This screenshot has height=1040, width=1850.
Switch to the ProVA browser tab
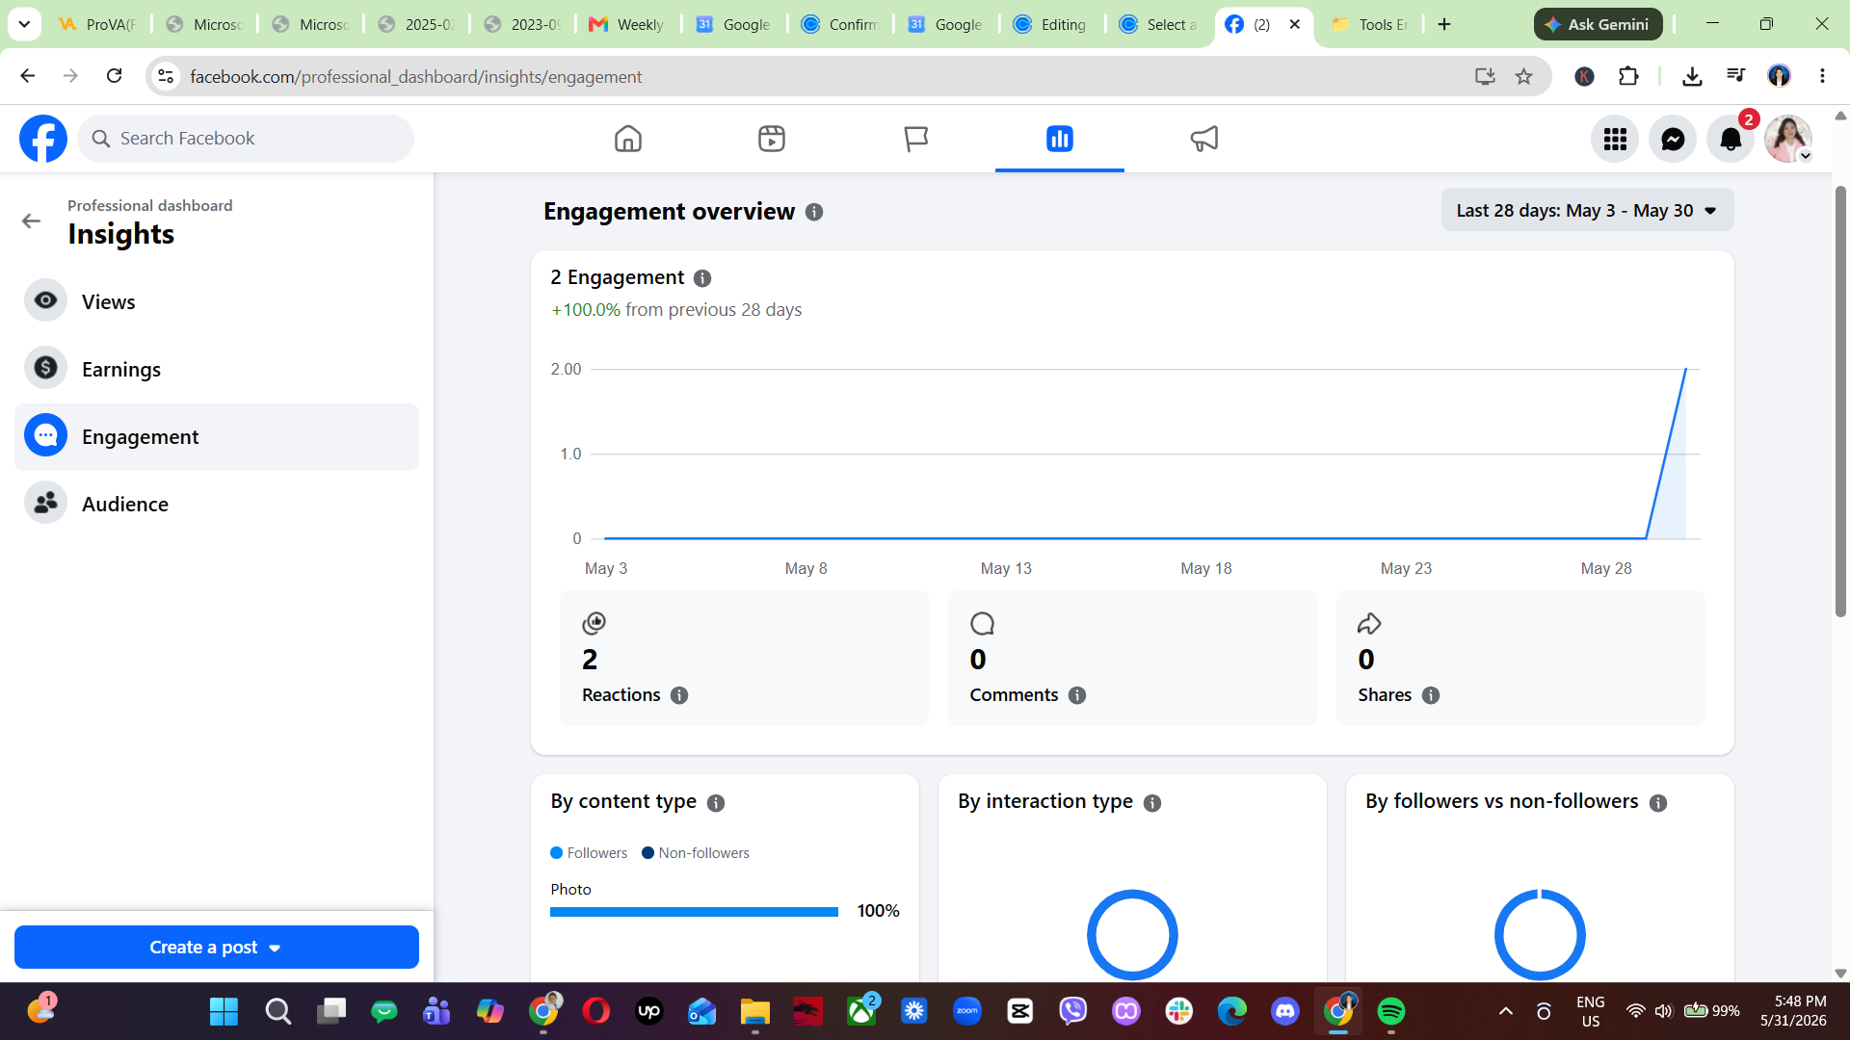[x=96, y=24]
